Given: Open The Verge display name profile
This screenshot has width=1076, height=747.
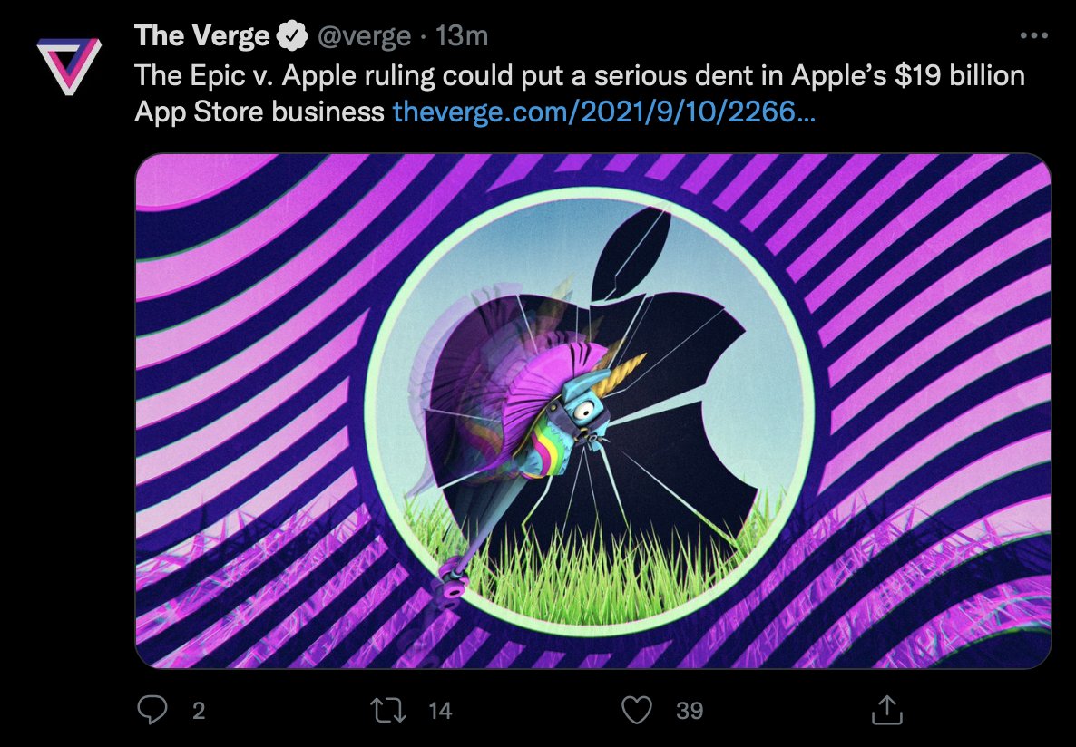Looking at the screenshot, I should [x=201, y=36].
